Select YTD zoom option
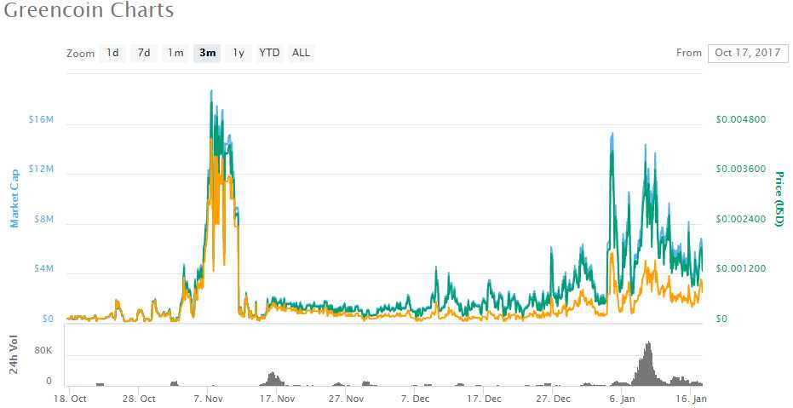This screenshot has width=793, height=408. click(269, 53)
